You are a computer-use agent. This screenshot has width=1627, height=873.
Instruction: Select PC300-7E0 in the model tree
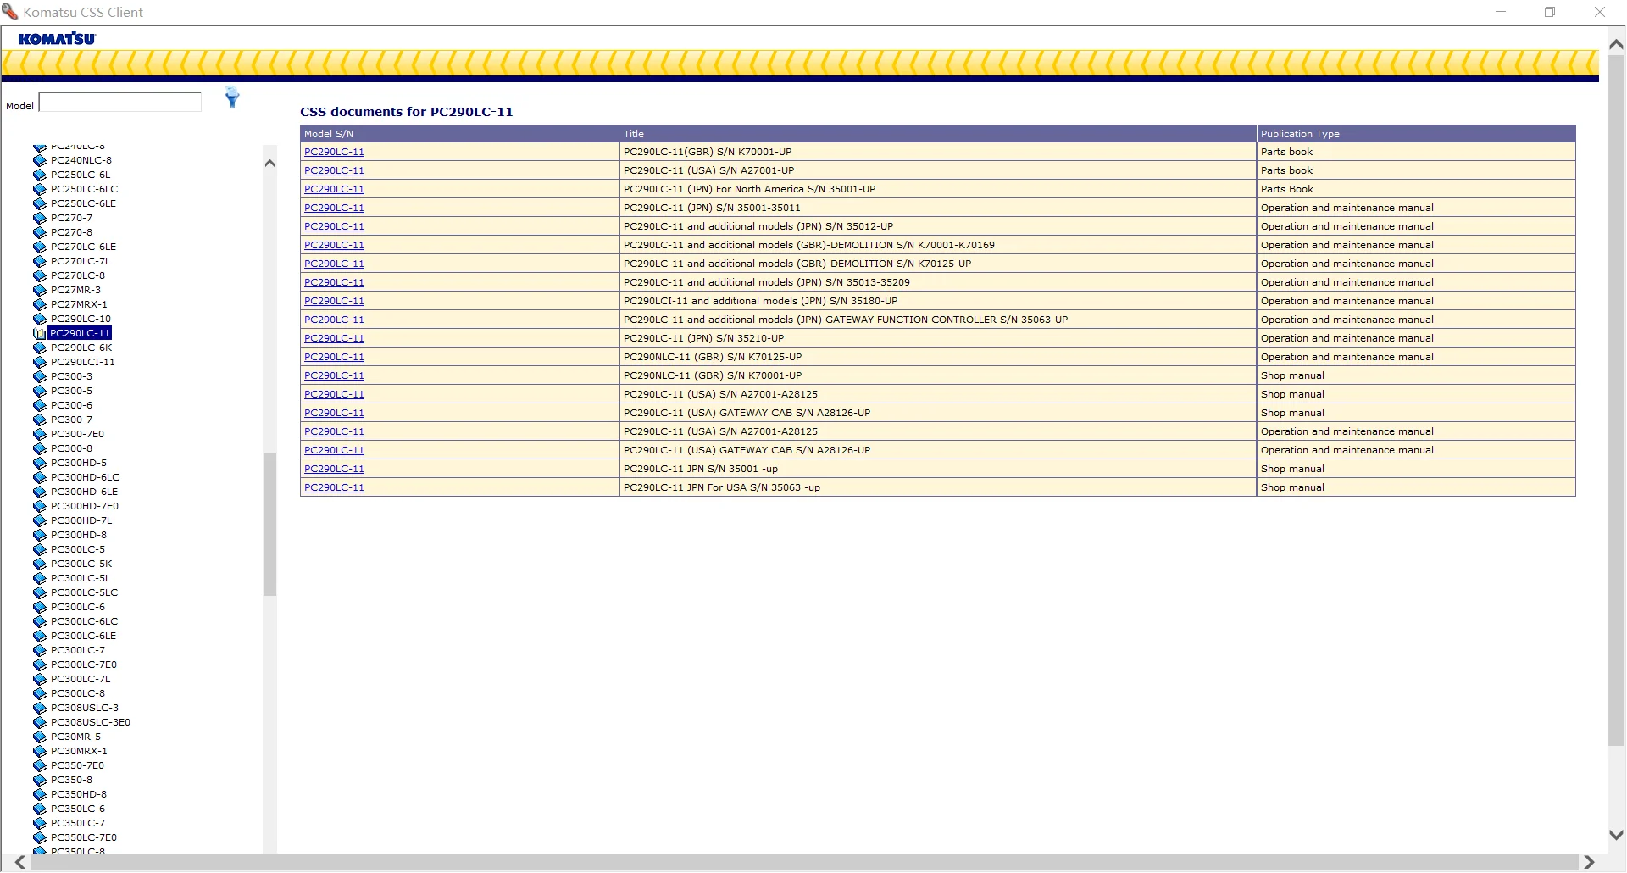pyautogui.click(x=77, y=434)
